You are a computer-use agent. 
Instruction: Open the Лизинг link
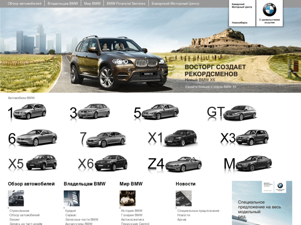point(14,220)
